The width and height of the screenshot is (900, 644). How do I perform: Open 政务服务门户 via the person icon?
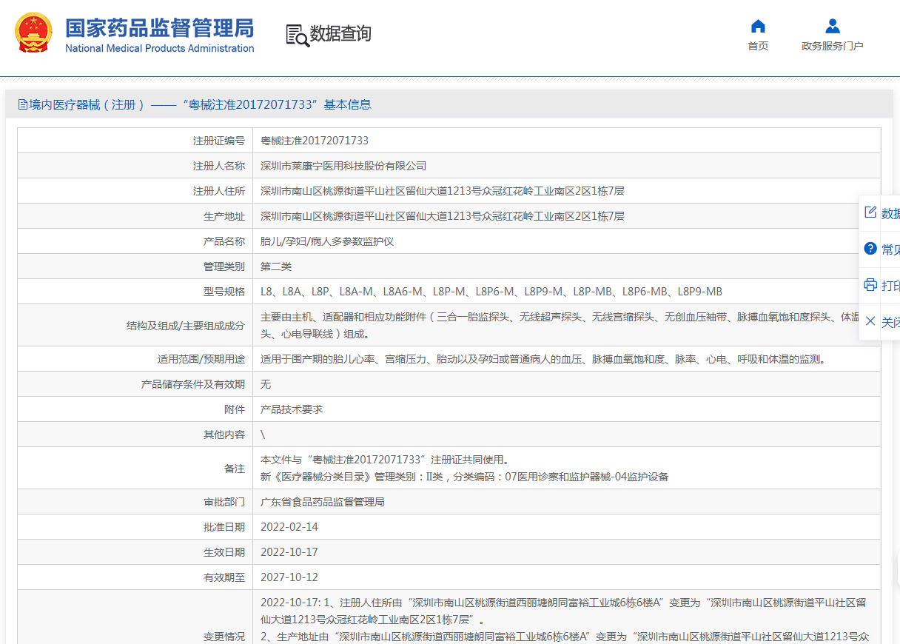tap(833, 27)
